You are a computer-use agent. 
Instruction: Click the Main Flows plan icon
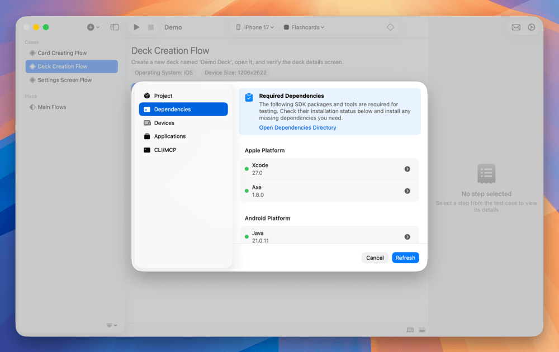32,107
